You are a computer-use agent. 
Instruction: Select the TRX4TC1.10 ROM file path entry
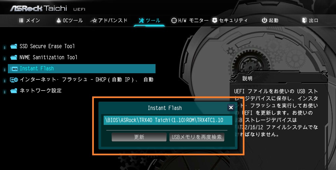[x=168, y=120]
